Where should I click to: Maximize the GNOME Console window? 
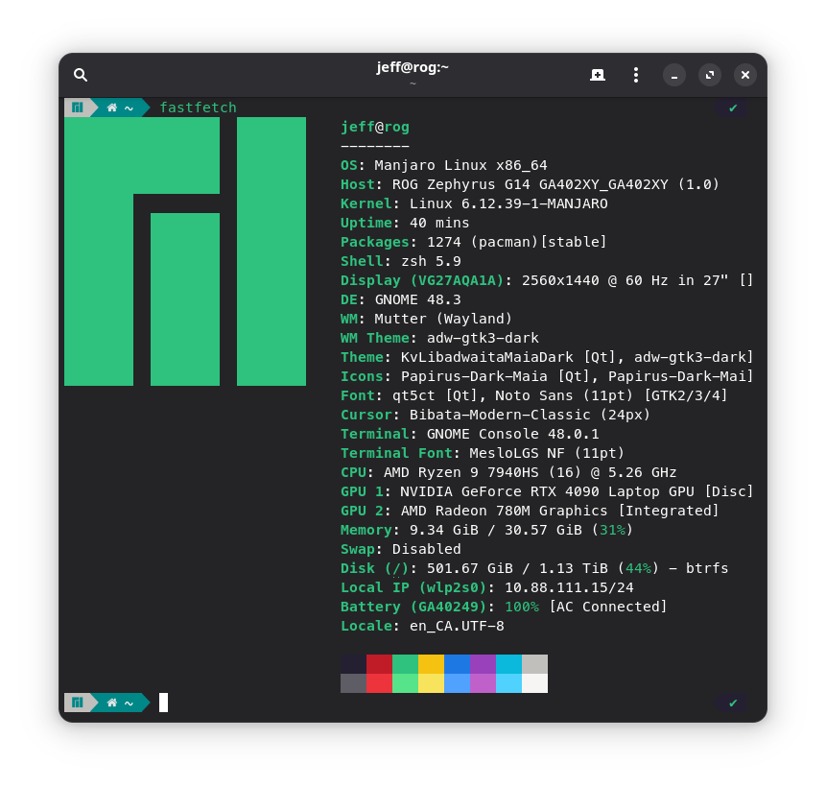point(710,75)
